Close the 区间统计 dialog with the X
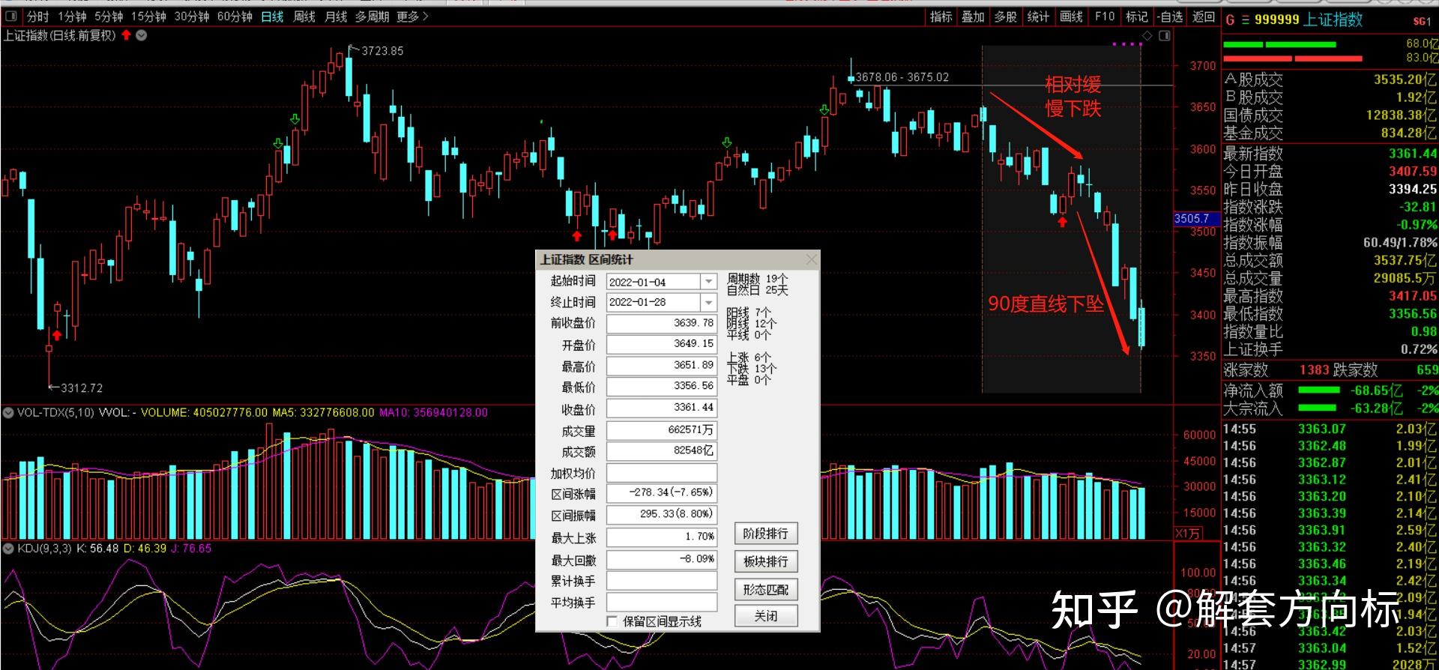The image size is (1439, 670). click(811, 259)
